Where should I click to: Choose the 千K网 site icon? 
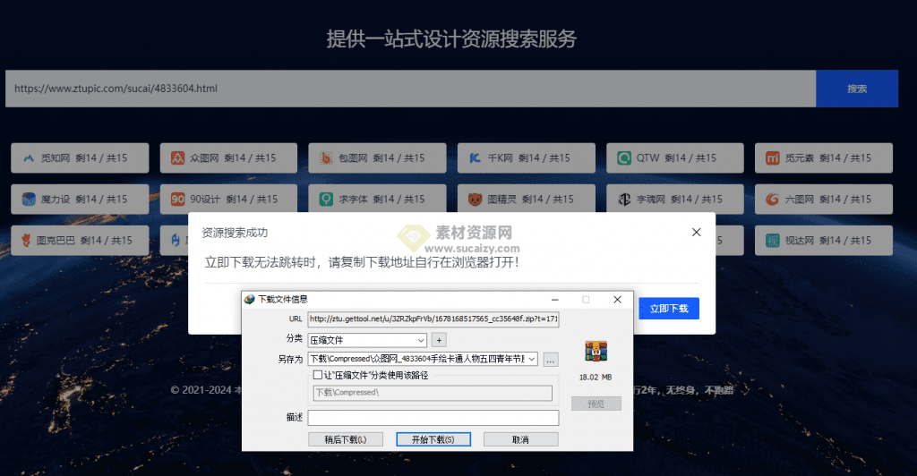pyautogui.click(x=475, y=158)
